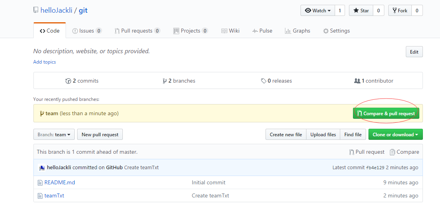Click the Graphs bar chart icon
Viewport: 440px width, 203px height.
coord(288,31)
